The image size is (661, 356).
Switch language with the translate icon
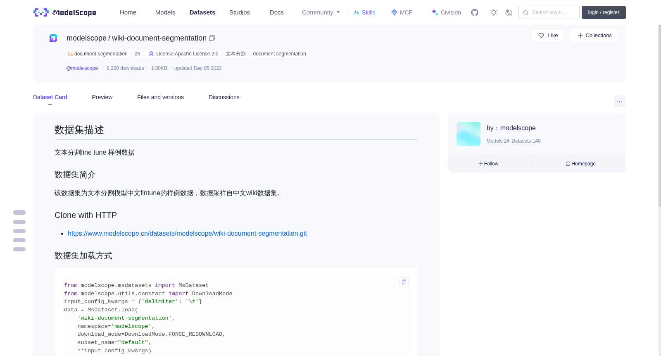click(x=509, y=12)
